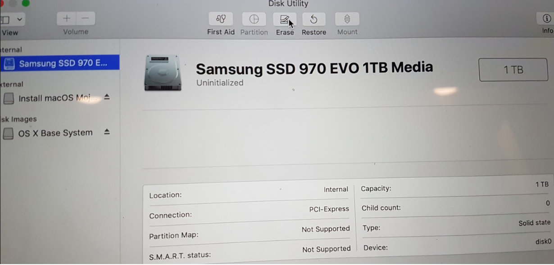554x265 pixels.
Task: Add a volume with plus button
Action: tap(67, 19)
